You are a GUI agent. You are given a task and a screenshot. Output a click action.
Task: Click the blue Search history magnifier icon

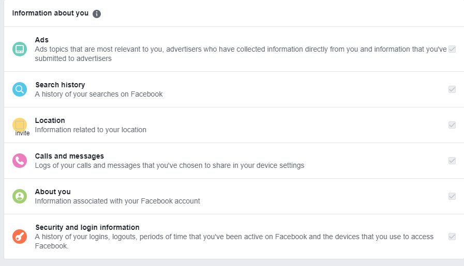(20, 89)
